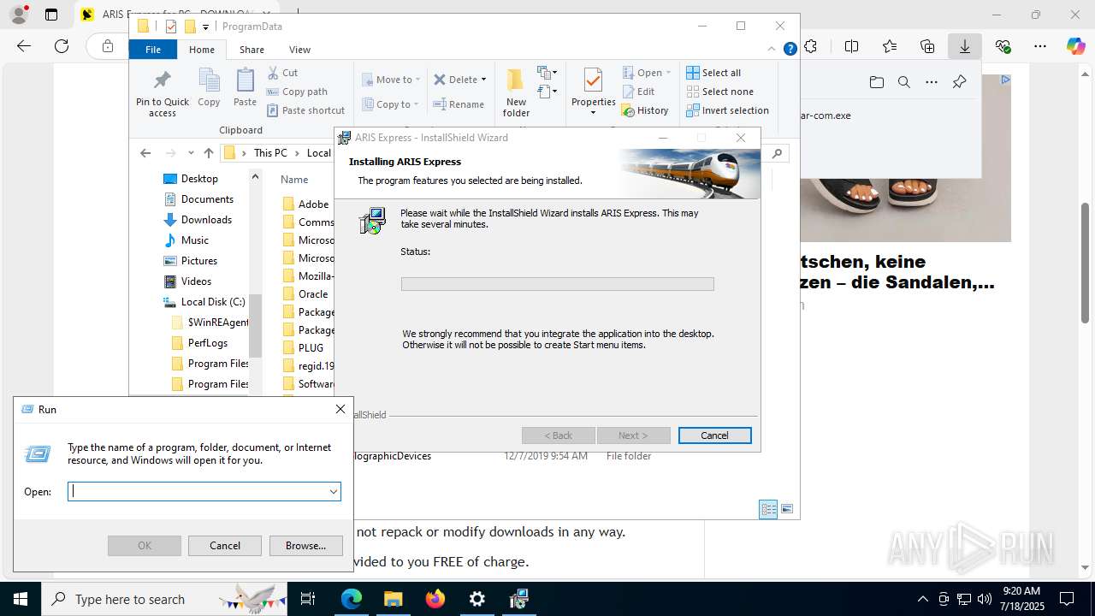The width and height of the screenshot is (1095, 616).
Task: Close the Run dialog
Action: point(340,410)
